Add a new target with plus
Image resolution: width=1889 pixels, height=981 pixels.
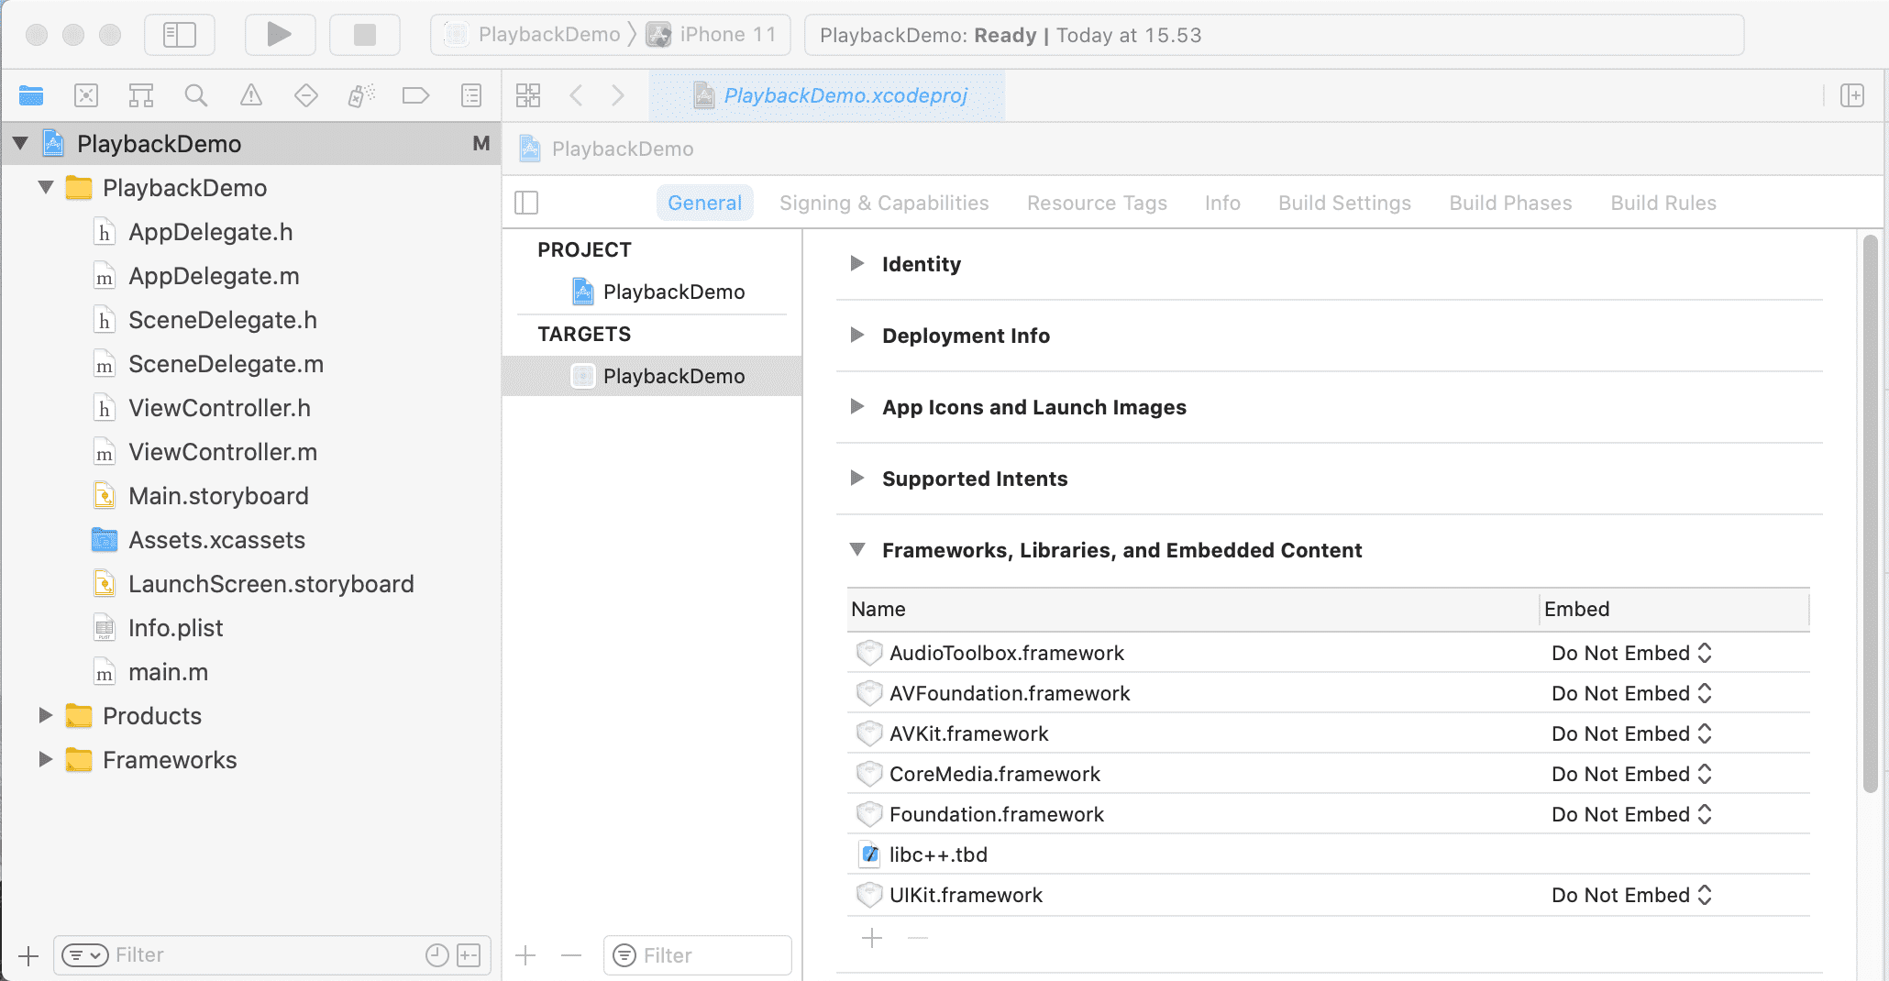pyautogui.click(x=525, y=955)
